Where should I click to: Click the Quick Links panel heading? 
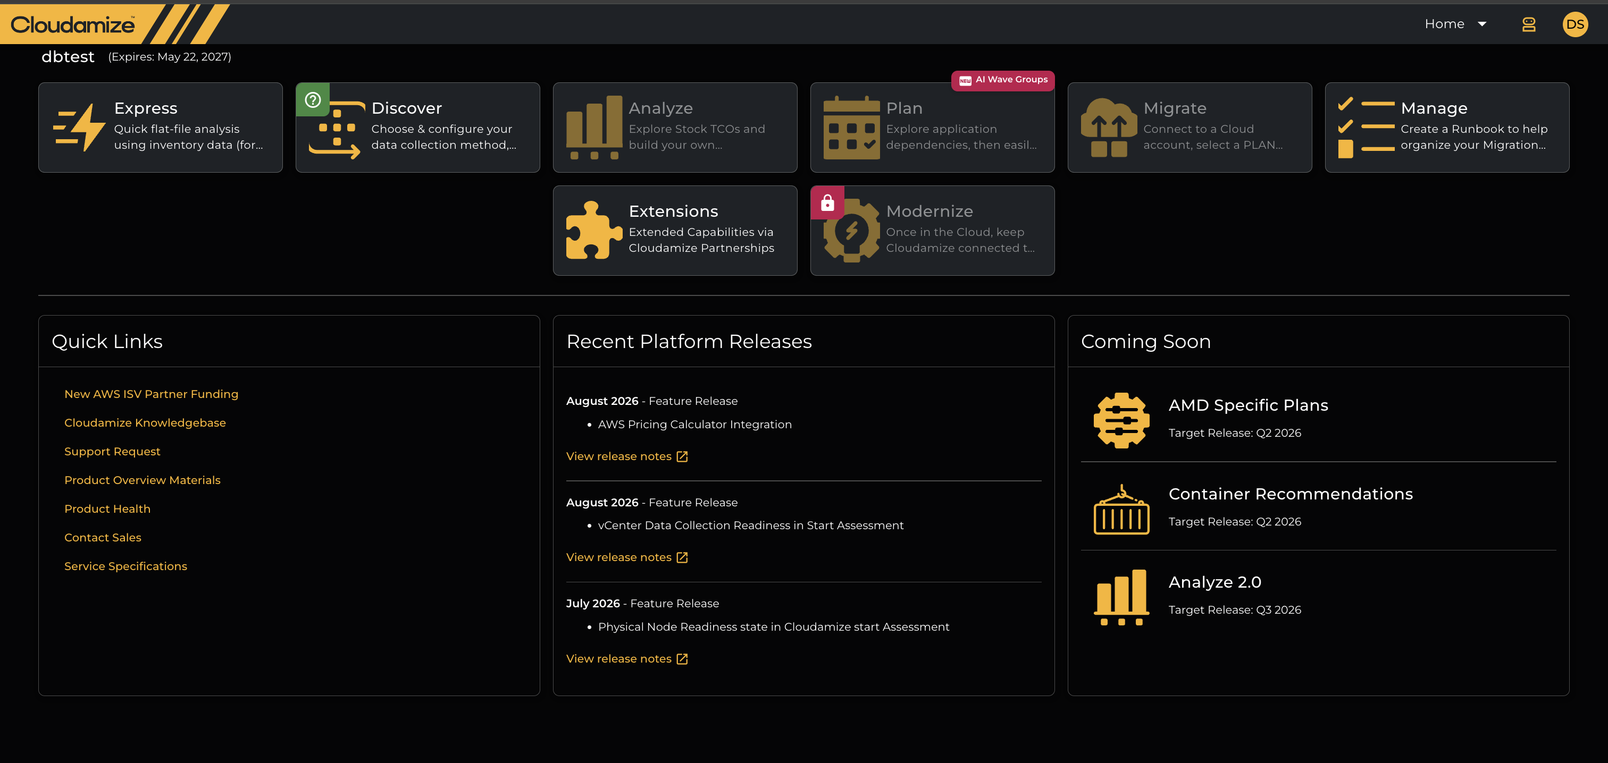click(x=107, y=341)
